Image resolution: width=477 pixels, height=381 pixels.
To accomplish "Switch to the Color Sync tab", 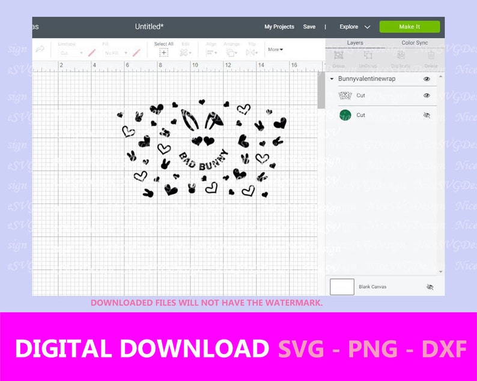I will point(415,43).
